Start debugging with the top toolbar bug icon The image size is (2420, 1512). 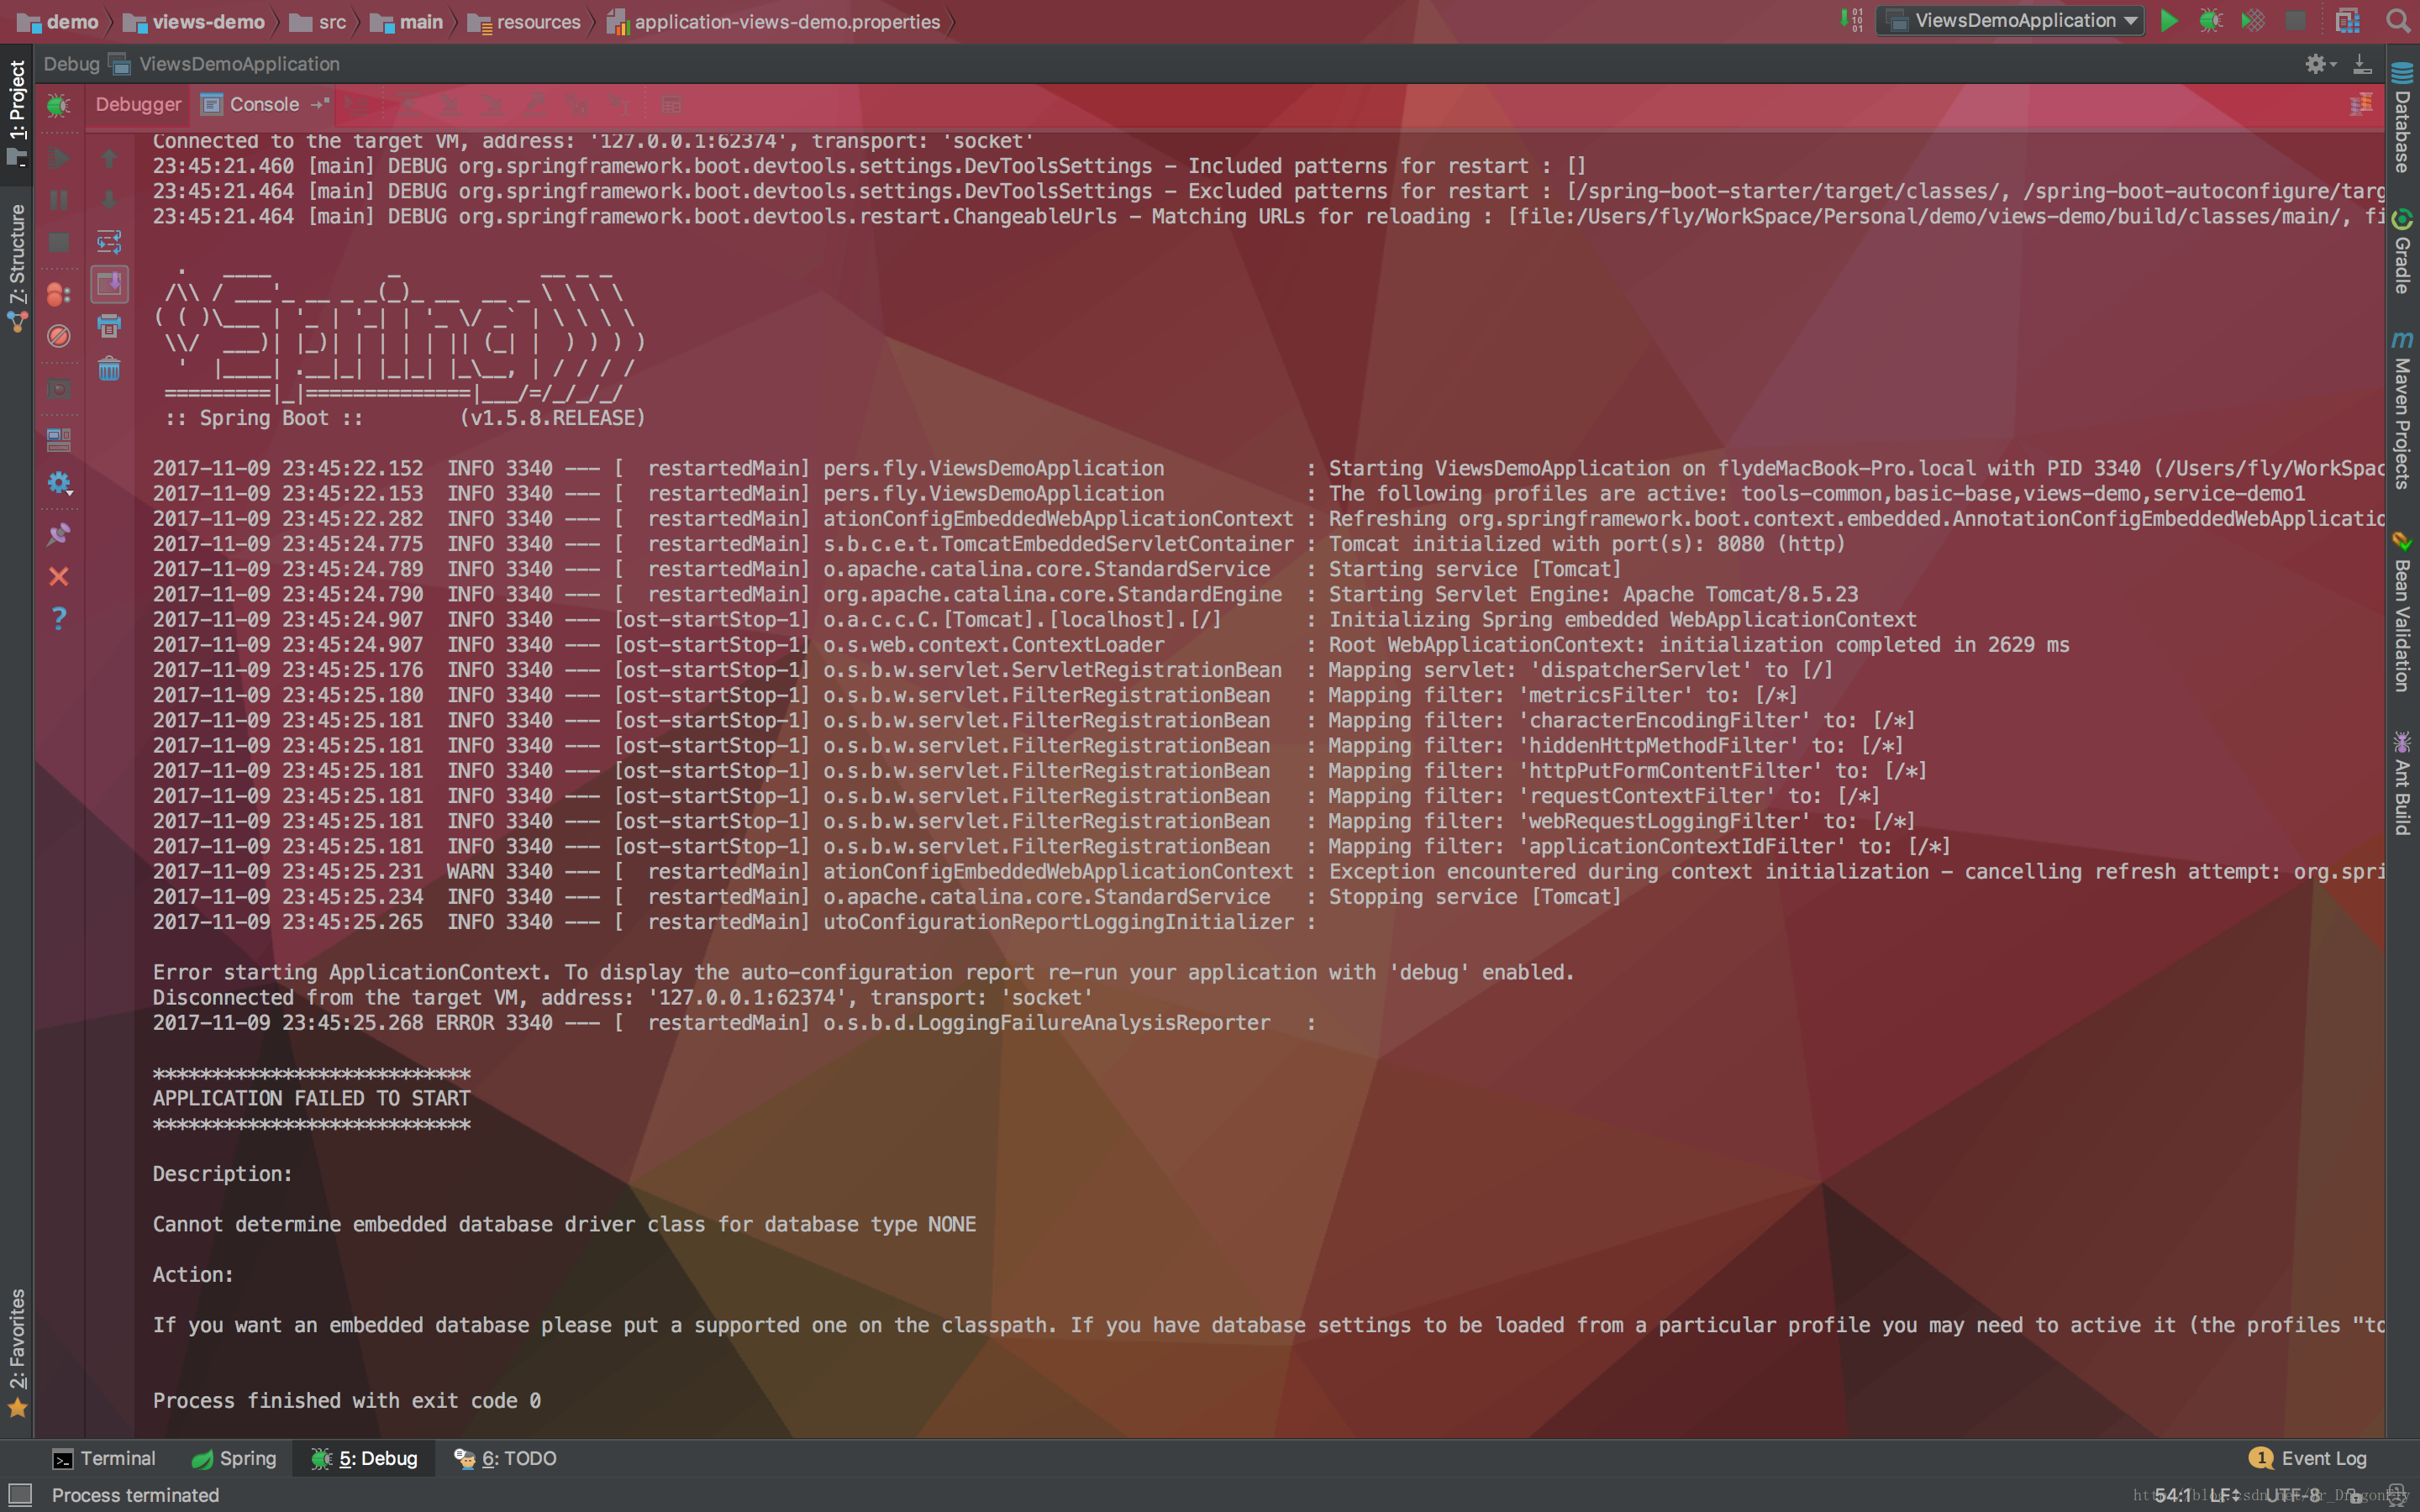(x=2211, y=20)
